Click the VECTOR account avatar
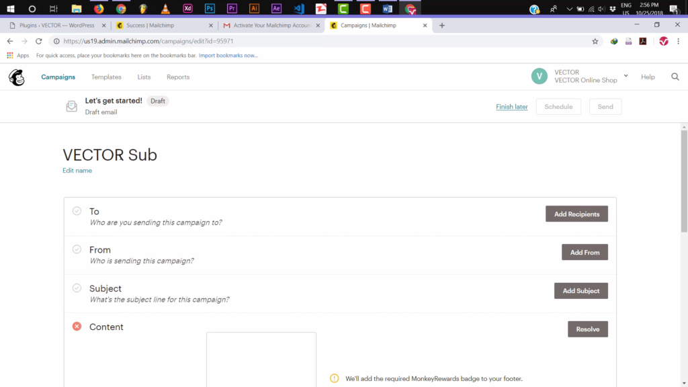This screenshot has width=688, height=387. 540,77
